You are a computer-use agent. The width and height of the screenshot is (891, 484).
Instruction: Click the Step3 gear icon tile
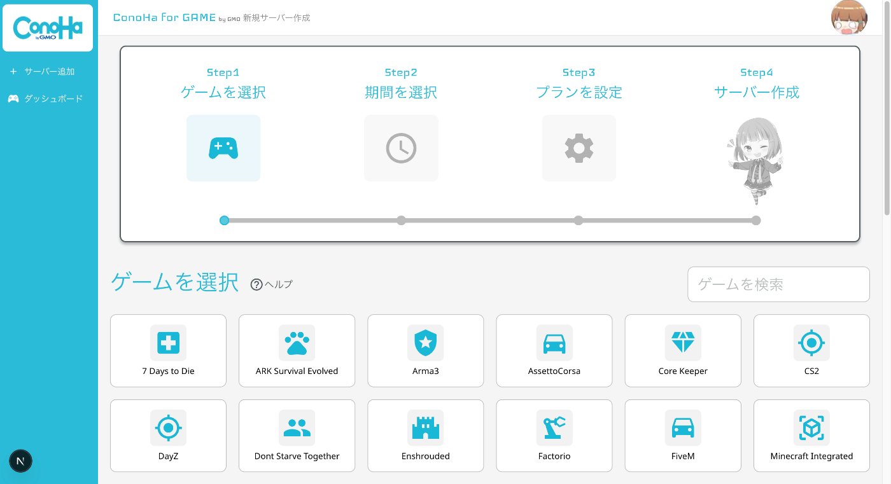click(x=579, y=148)
